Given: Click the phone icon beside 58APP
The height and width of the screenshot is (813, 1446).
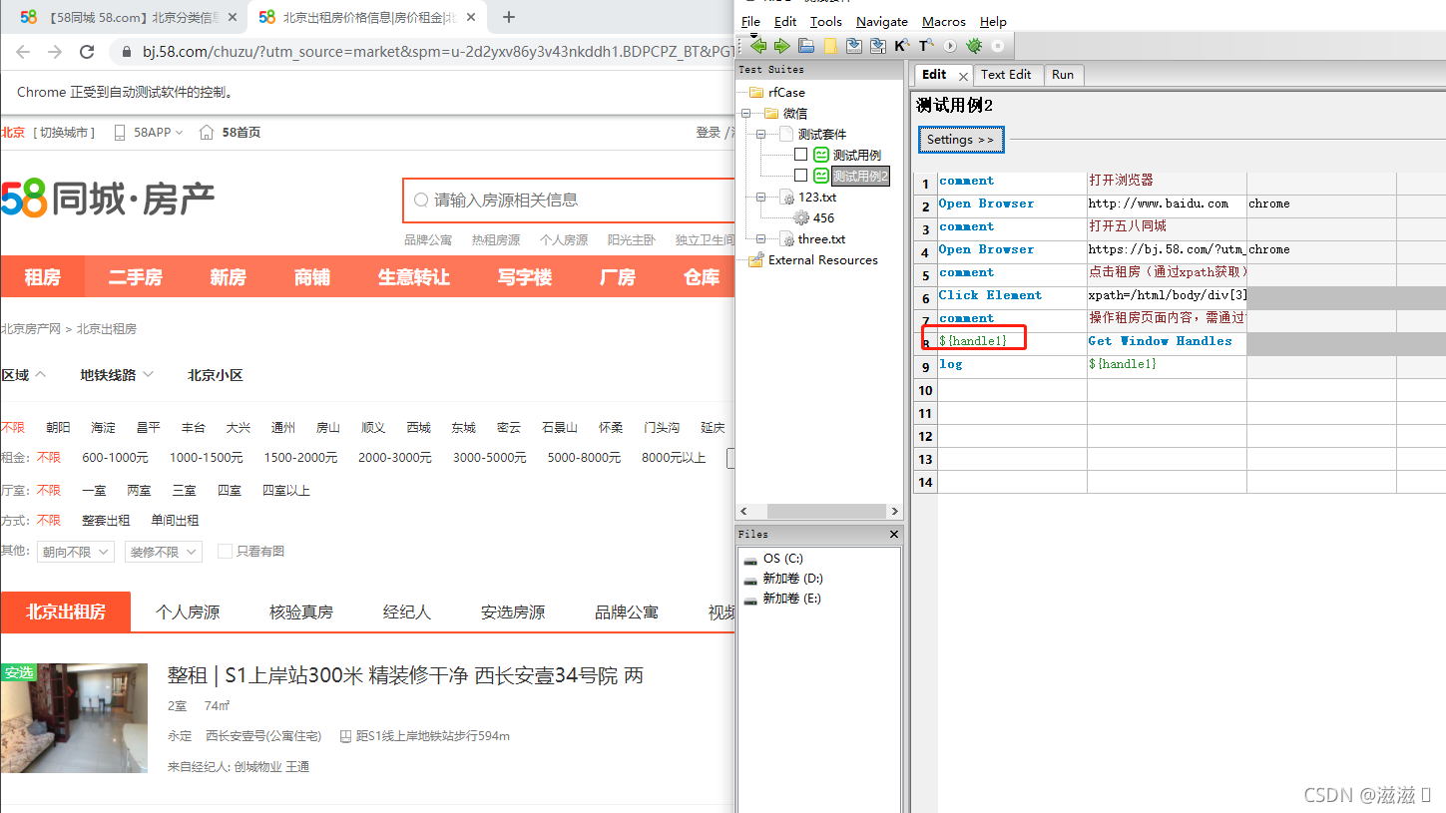Looking at the screenshot, I should [120, 133].
